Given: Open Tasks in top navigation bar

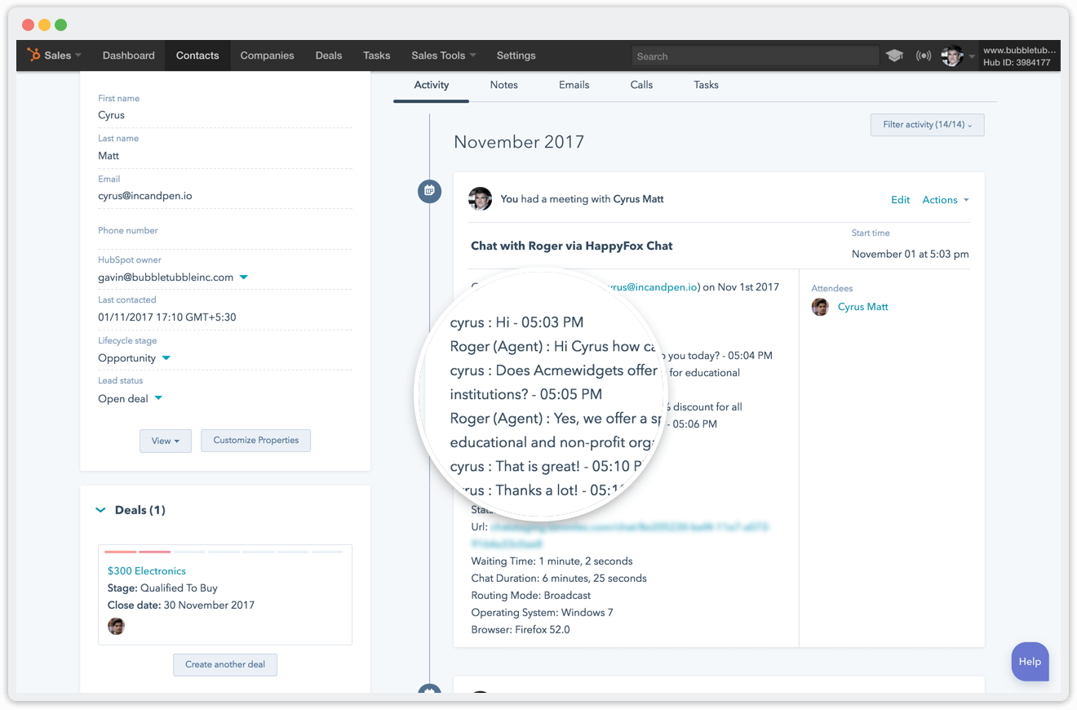Looking at the screenshot, I should click(377, 55).
